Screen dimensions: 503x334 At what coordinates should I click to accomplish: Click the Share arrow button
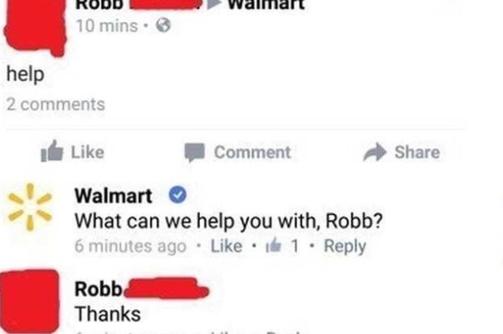click(401, 152)
